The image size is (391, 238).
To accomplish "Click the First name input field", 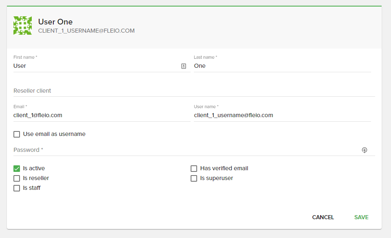I will tap(96, 66).
